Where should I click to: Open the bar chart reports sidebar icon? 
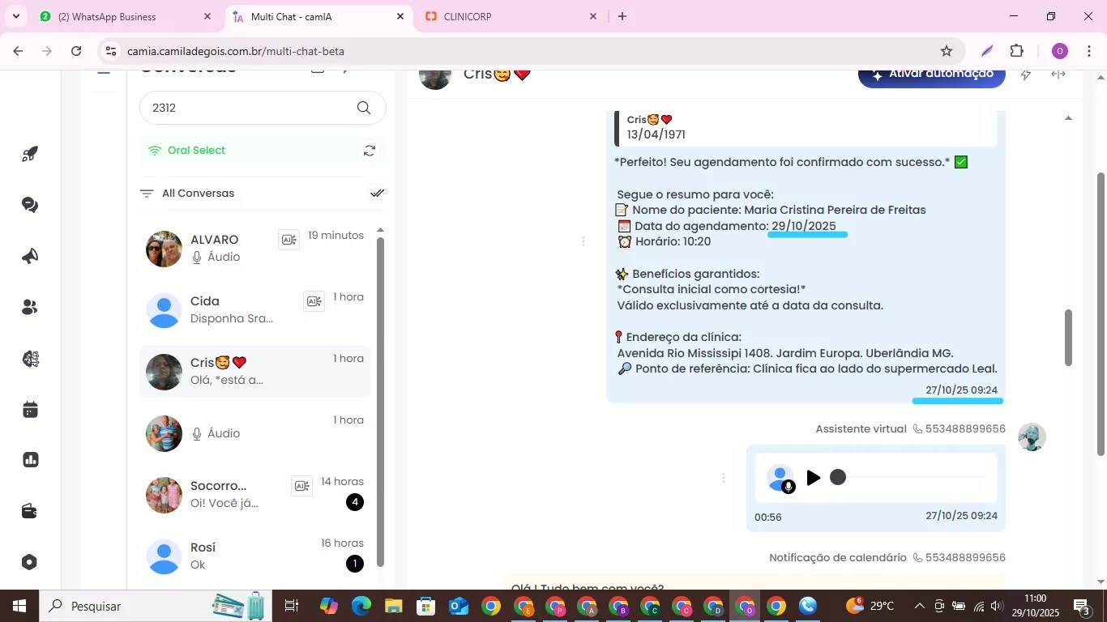tap(30, 460)
